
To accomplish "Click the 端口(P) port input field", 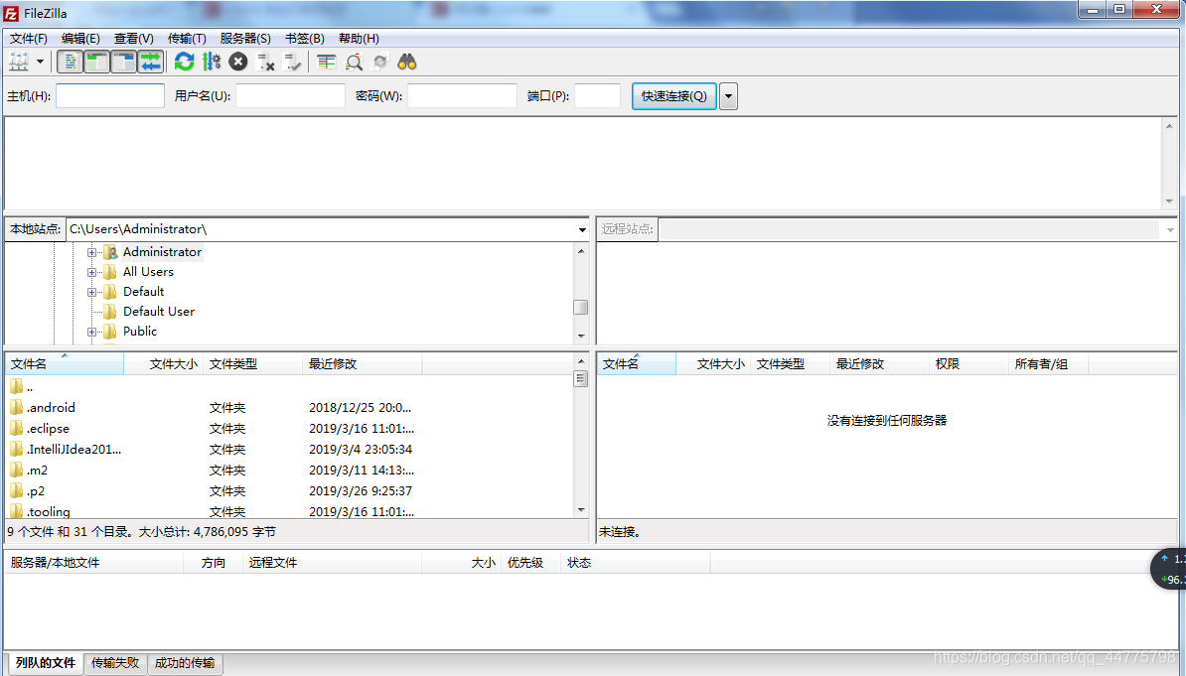I will [x=597, y=96].
